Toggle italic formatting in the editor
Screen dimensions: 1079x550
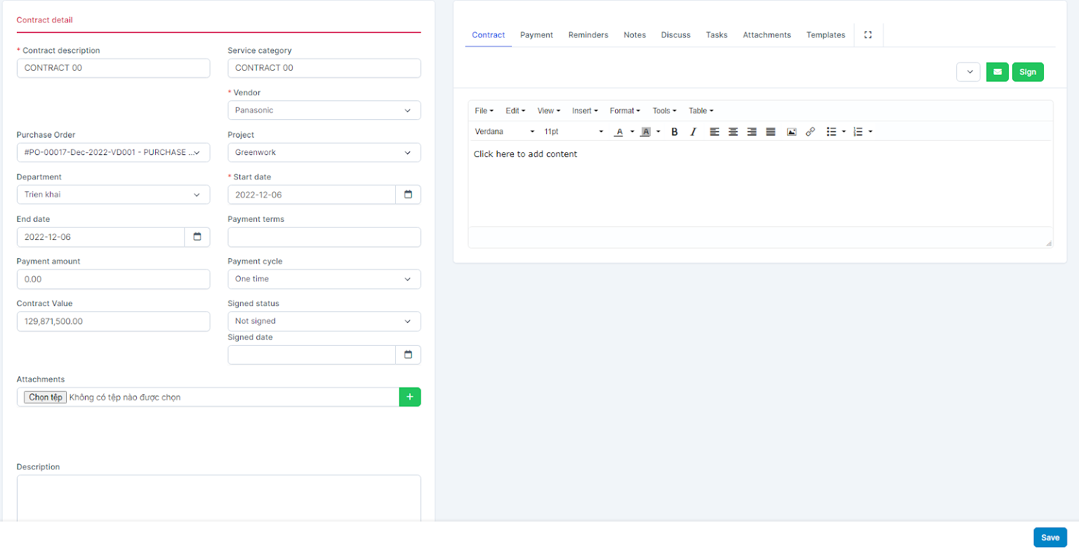(693, 132)
